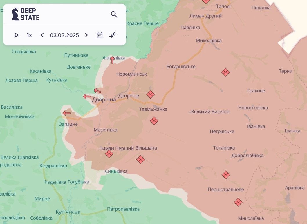Viewport: 307px width, 224px height.
Task: Click the 03.03.2025 date label
Action: pyautogui.click(x=64, y=35)
